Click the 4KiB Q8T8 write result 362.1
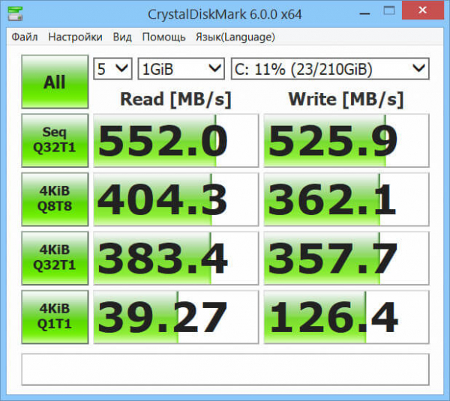This screenshot has height=401, width=450. 346,199
